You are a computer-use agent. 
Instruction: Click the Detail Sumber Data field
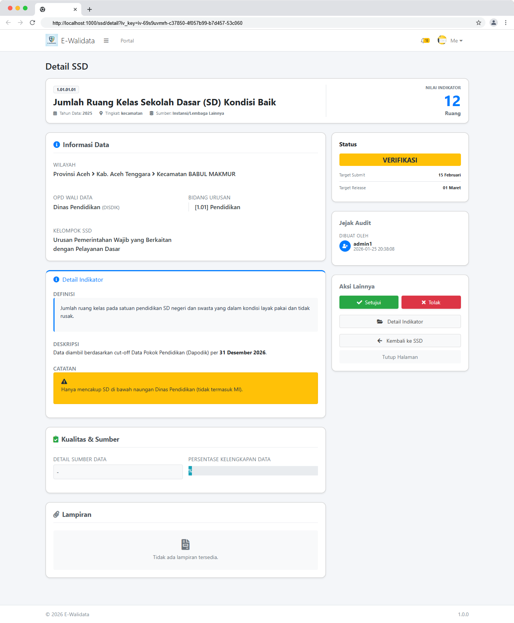[x=118, y=472]
